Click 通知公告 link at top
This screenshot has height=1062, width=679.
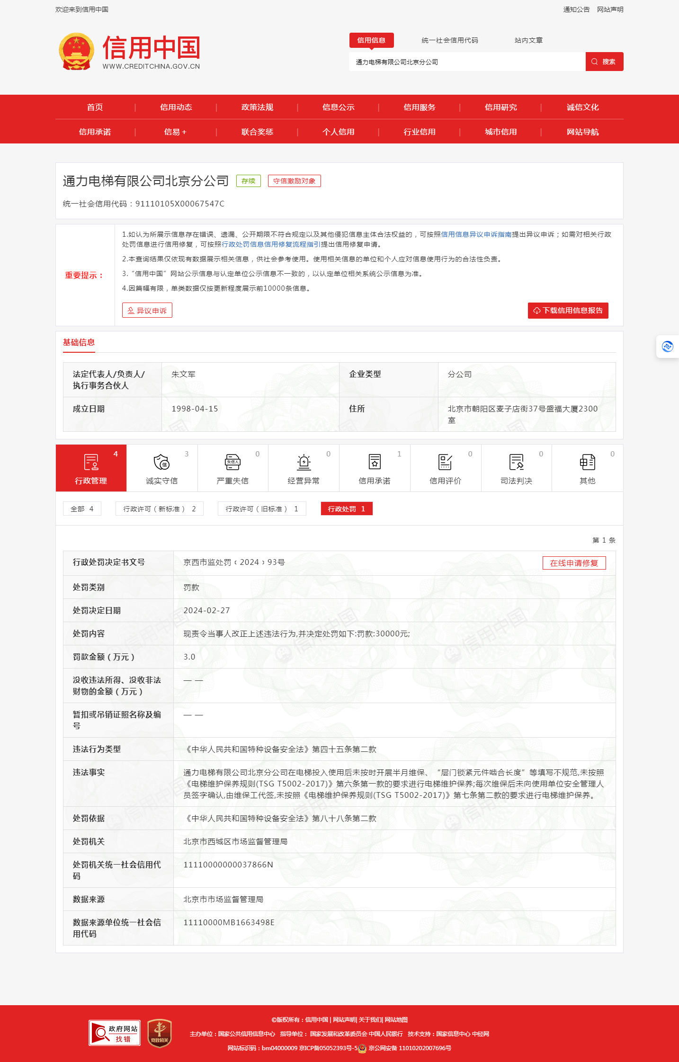pyautogui.click(x=576, y=9)
